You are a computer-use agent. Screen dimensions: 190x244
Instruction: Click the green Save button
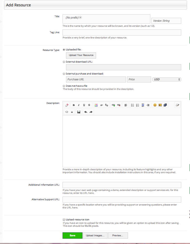[72, 236]
